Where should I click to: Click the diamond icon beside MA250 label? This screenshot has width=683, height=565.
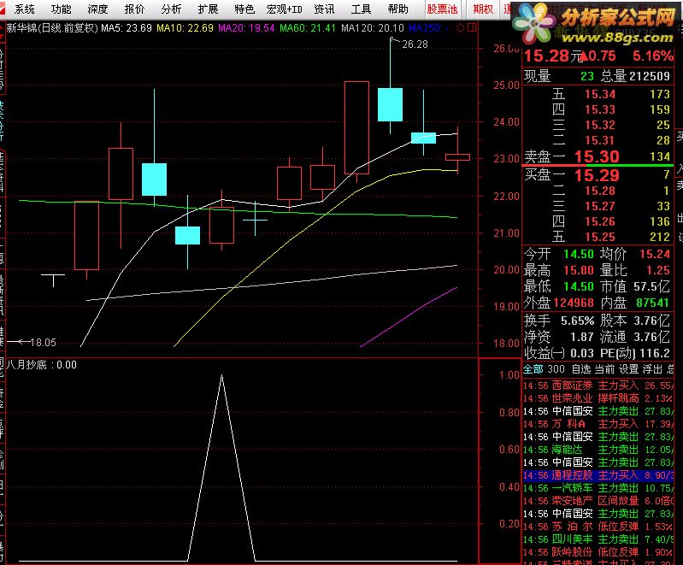point(460,28)
